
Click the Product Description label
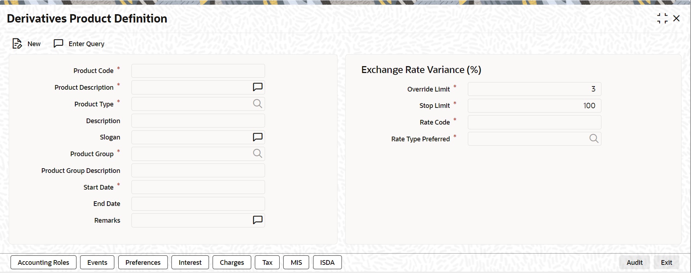click(x=84, y=88)
